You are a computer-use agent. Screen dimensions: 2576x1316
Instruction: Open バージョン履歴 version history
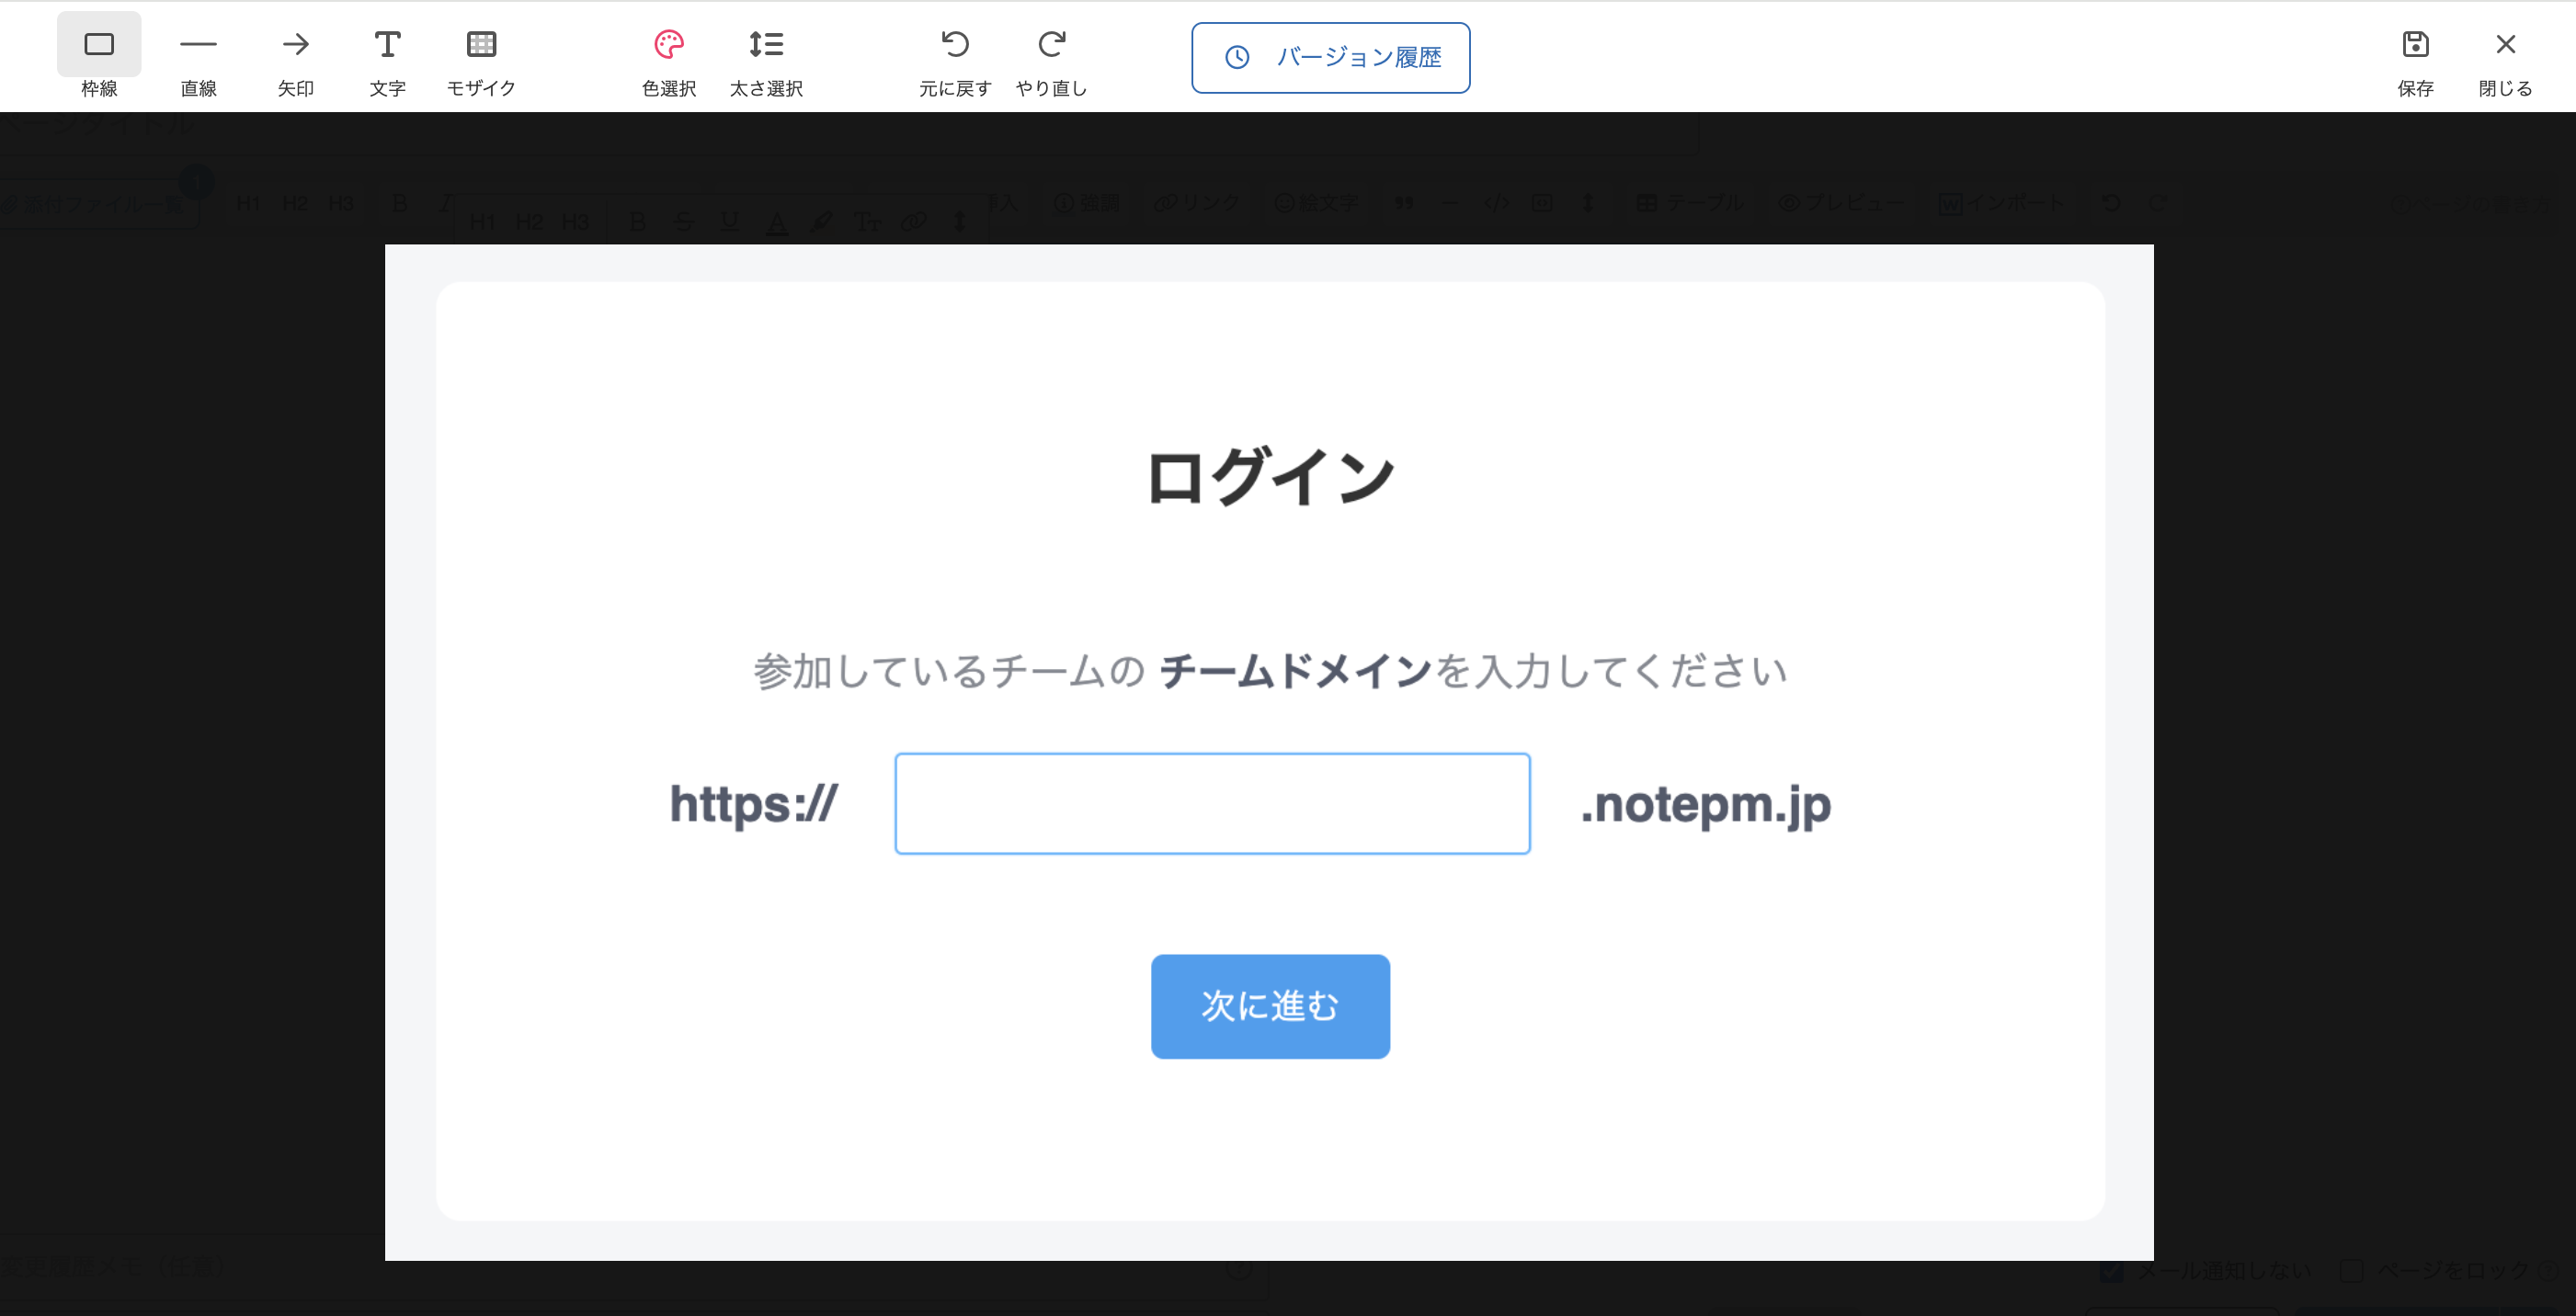(1330, 58)
